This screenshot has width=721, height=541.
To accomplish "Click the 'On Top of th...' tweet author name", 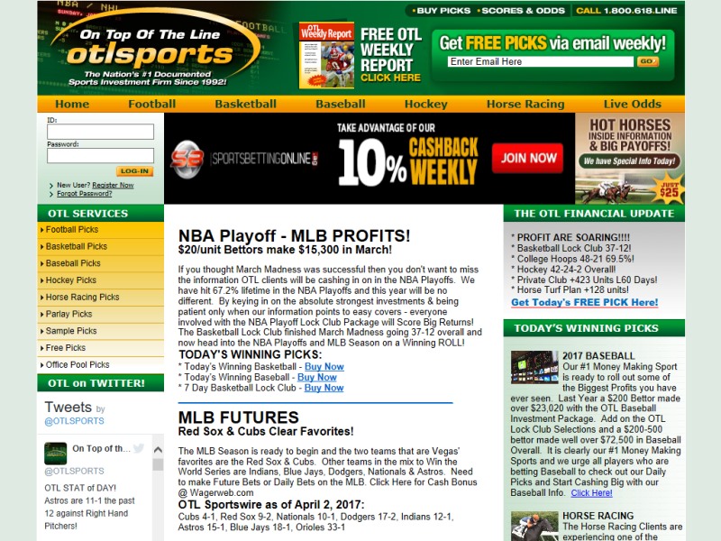I will [x=101, y=448].
